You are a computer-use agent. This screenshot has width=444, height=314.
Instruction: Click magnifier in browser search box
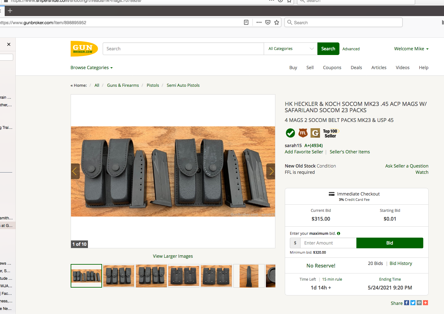pyautogui.click(x=290, y=22)
